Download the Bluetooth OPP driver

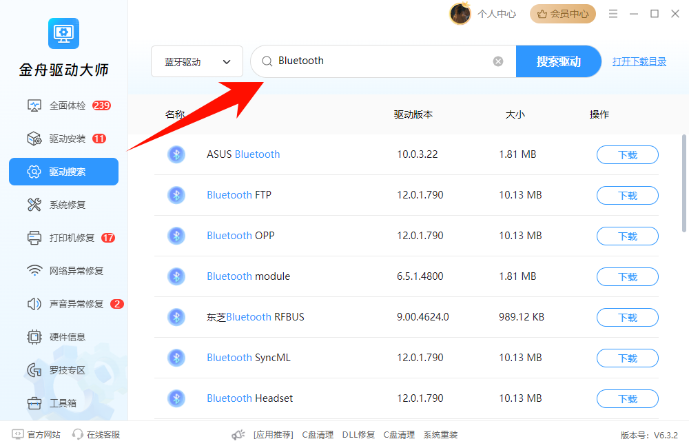(x=628, y=236)
